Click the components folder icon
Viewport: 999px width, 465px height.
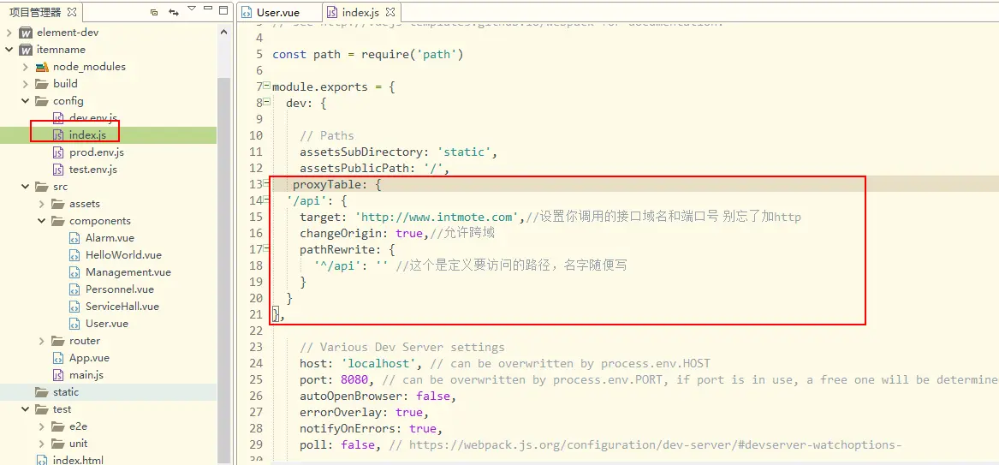pos(58,222)
